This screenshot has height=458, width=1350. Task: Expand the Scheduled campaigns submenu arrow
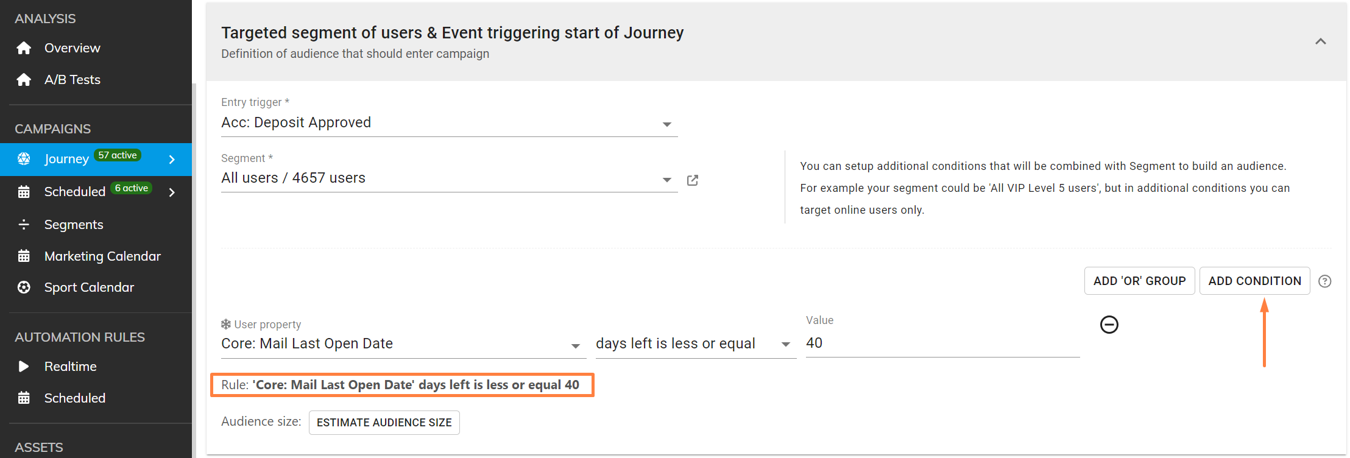click(x=172, y=192)
